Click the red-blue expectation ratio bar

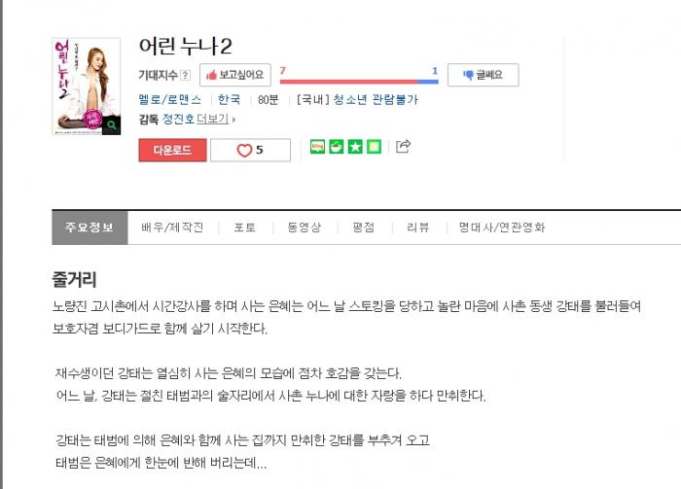coord(359,81)
